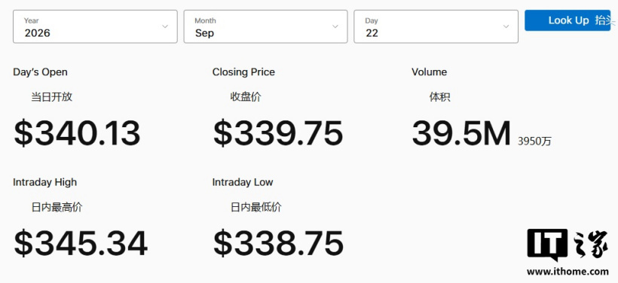The width and height of the screenshot is (618, 283).
Task: Open the Month dropdown showing Sep
Action: click(265, 27)
